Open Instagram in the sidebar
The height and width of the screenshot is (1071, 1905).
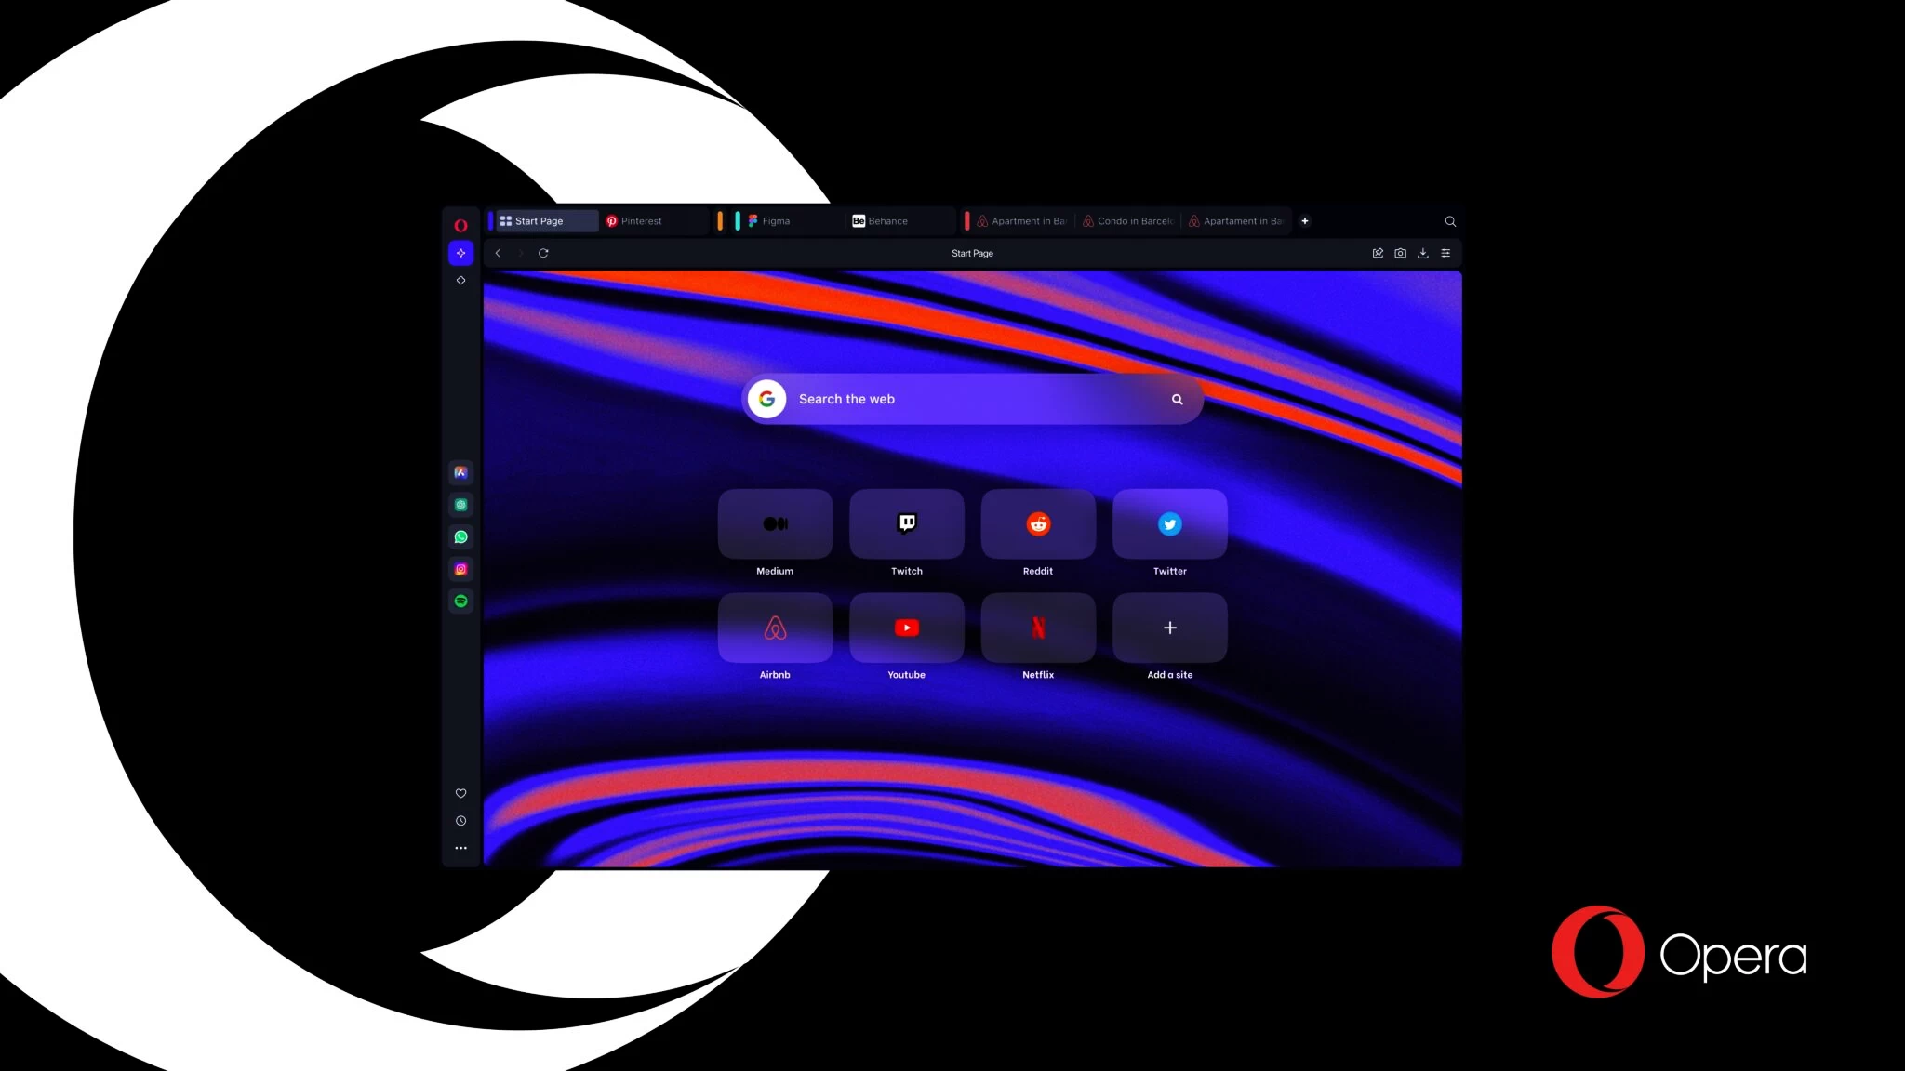460,569
